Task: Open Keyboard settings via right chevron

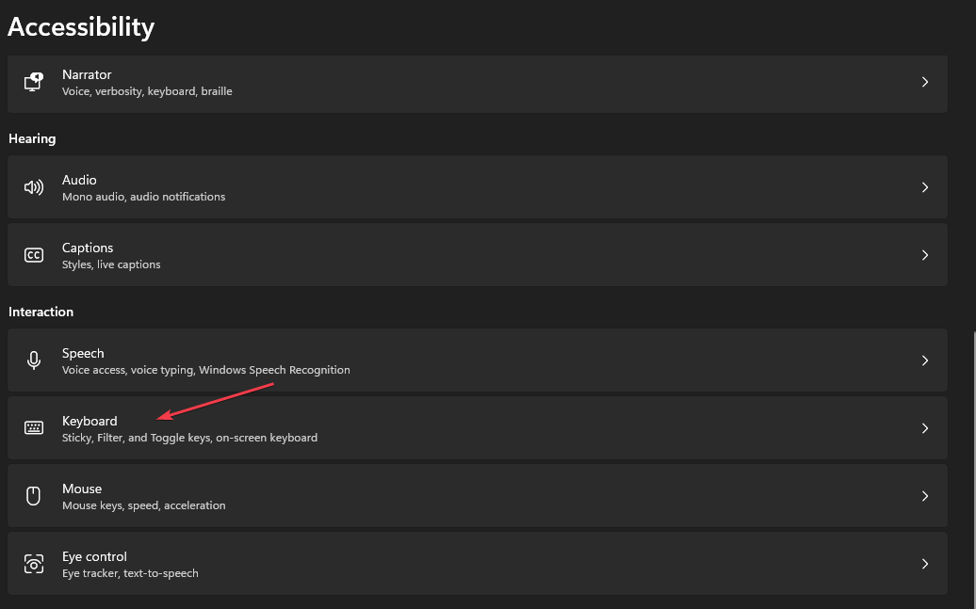Action: tap(925, 428)
